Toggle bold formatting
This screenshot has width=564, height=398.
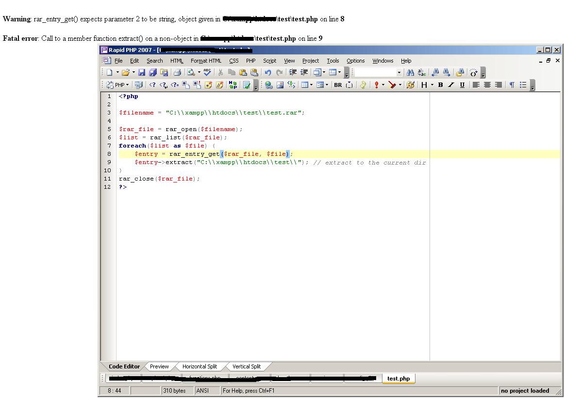coord(440,85)
